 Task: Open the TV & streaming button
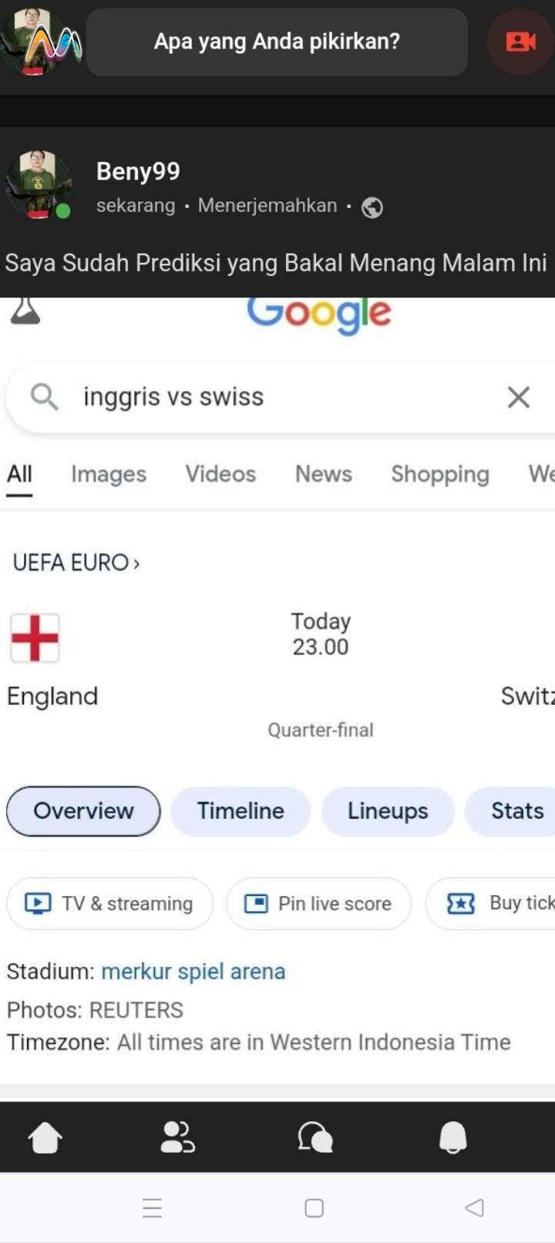109,904
